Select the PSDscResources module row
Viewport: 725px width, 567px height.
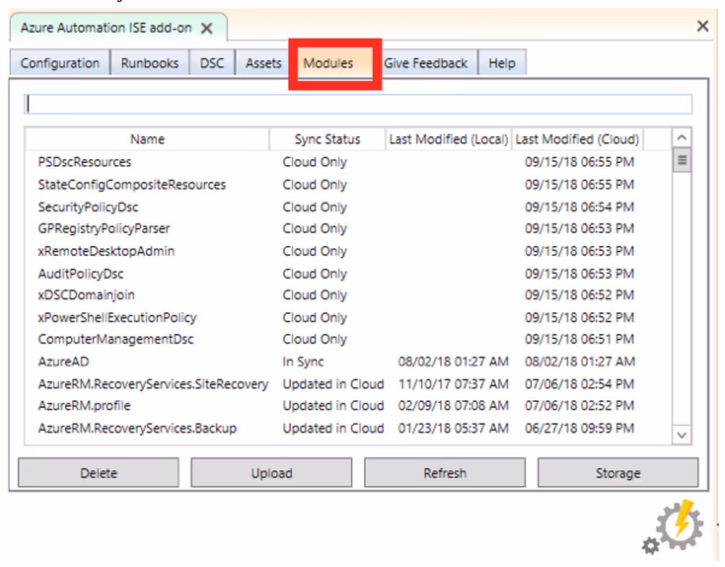(x=348, y=162)
